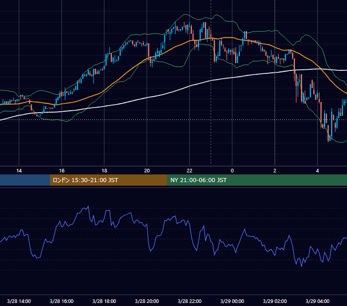The width and height of the screenshot is (347, 306).
Task: Click the 3/28 22:00 time label
Action: (x=190, y=301)
